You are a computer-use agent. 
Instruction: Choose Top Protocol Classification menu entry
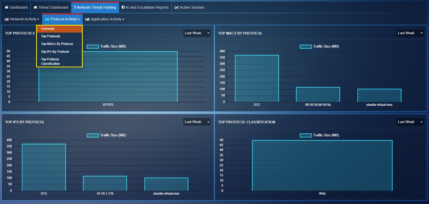tap(59, 61)
